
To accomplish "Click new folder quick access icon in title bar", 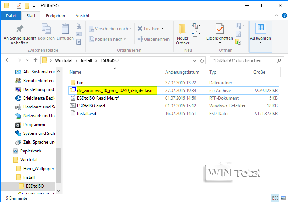I will (27, 6).
